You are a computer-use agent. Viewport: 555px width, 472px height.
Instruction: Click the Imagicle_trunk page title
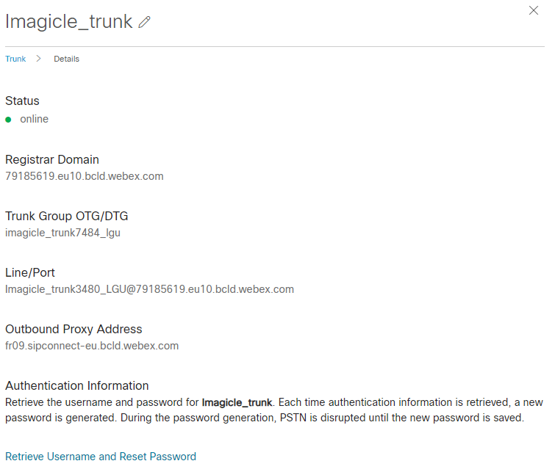(68, 21)
